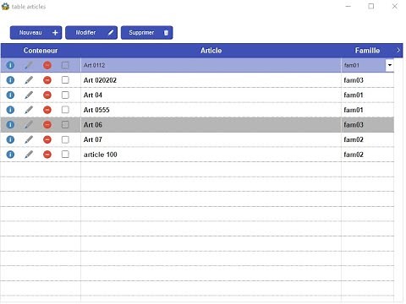Edit the Art 0112 row pencil icon
This screenshot has width=406, height=304.
coord(29,65)
